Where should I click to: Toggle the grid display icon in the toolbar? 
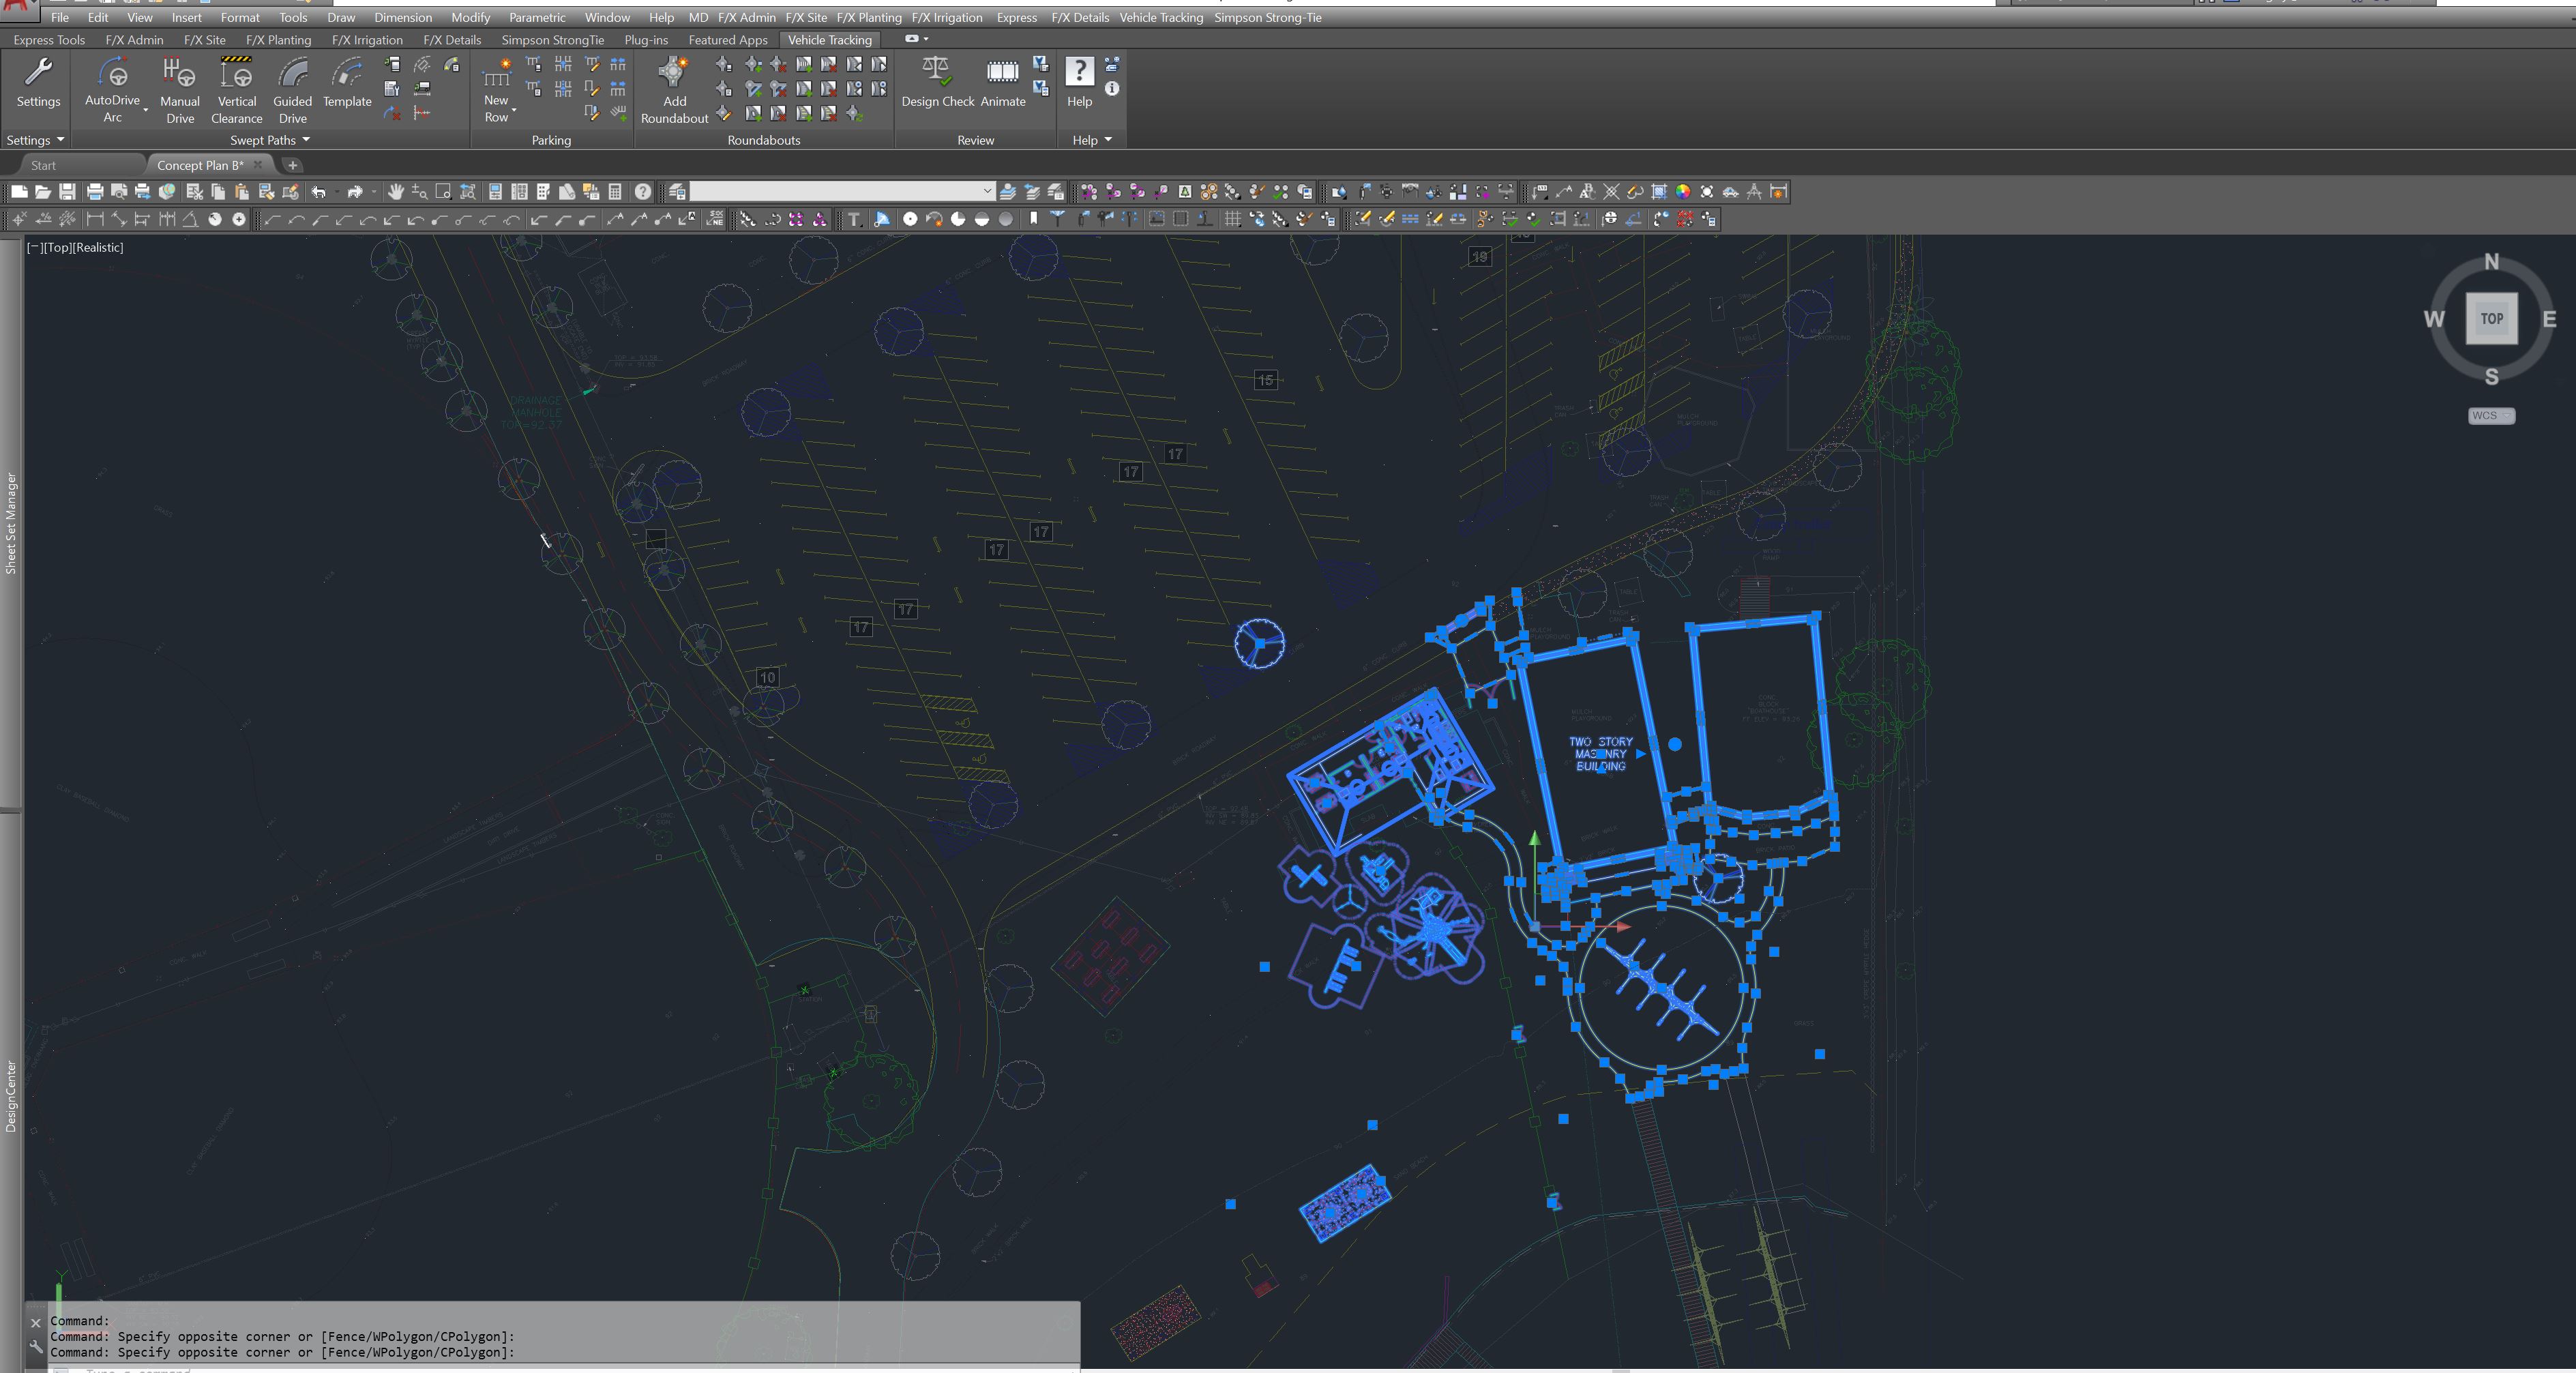(x=1232, y=219)
